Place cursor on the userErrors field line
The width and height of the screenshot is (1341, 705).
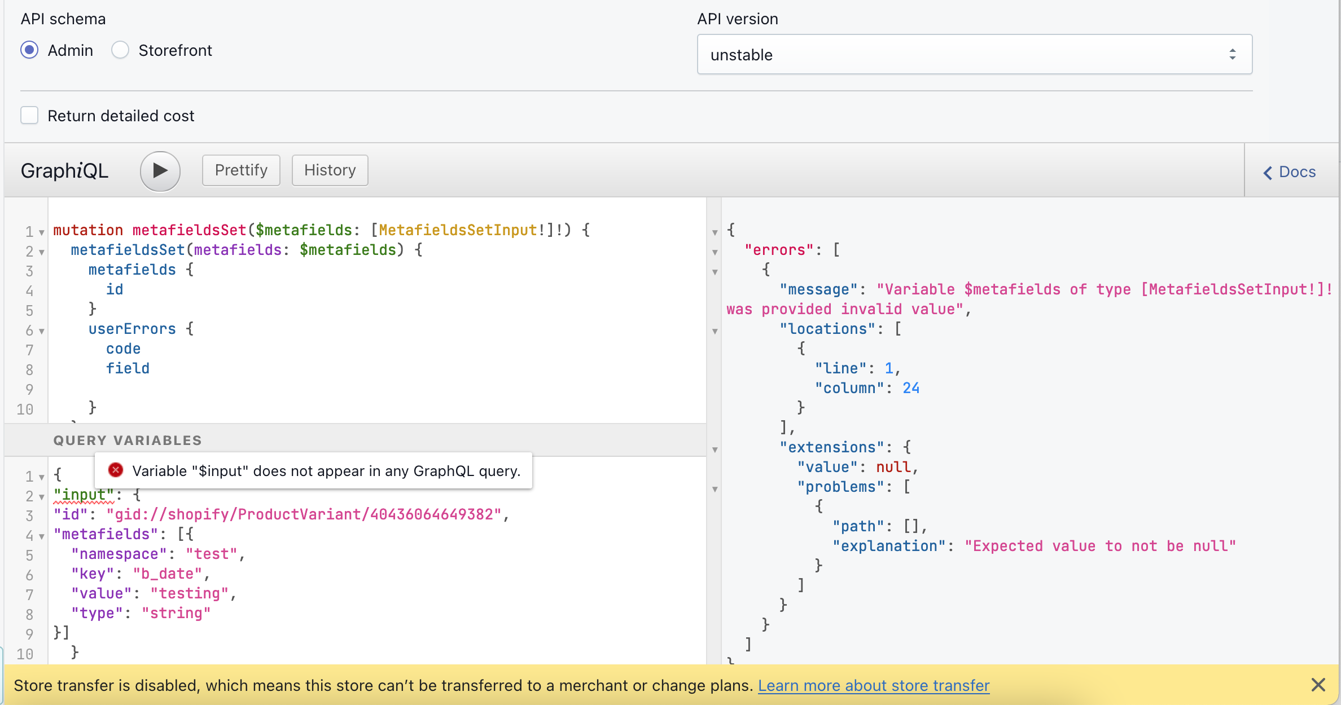[x=132, y=329]
